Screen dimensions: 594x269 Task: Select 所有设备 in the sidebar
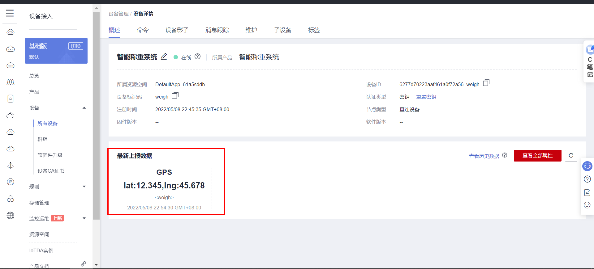pos(48,123)
